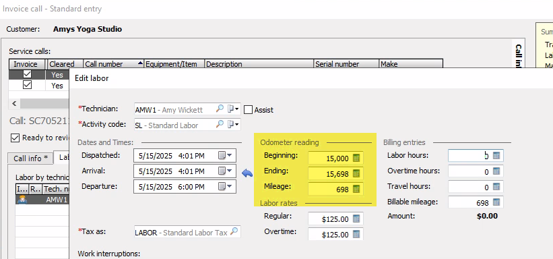553x259 pixels.
Task: Click the Tax as LABOR field
Action: pos(187,232)
